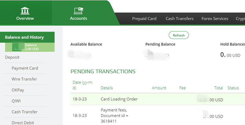Choose Direct Debit deposit option
This screenshot has height=125, width=245.
point(23,123)
